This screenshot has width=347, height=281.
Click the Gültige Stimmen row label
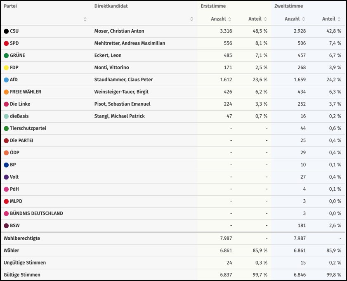(22, 275)
